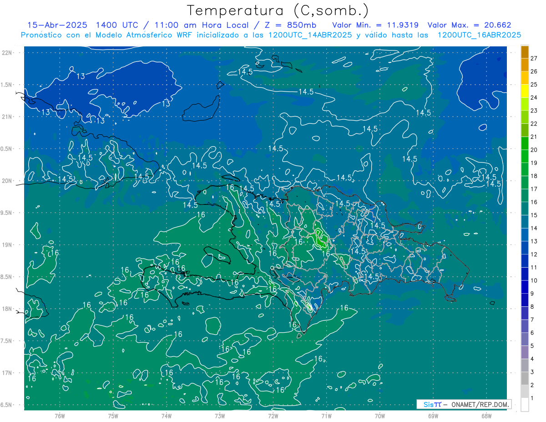Click the '20' value on color scale
The image size is (546, 422).
pyautogui.click(x=534, y=150)
